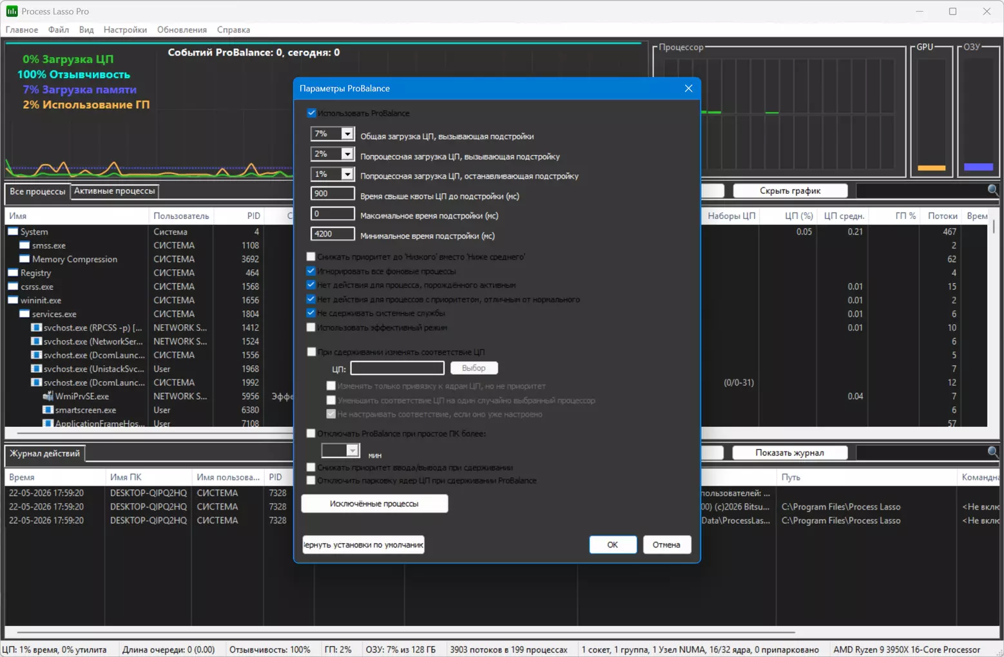Click the process list horizontal scrollbar
1004x657 pixels.
coord(155,432)
